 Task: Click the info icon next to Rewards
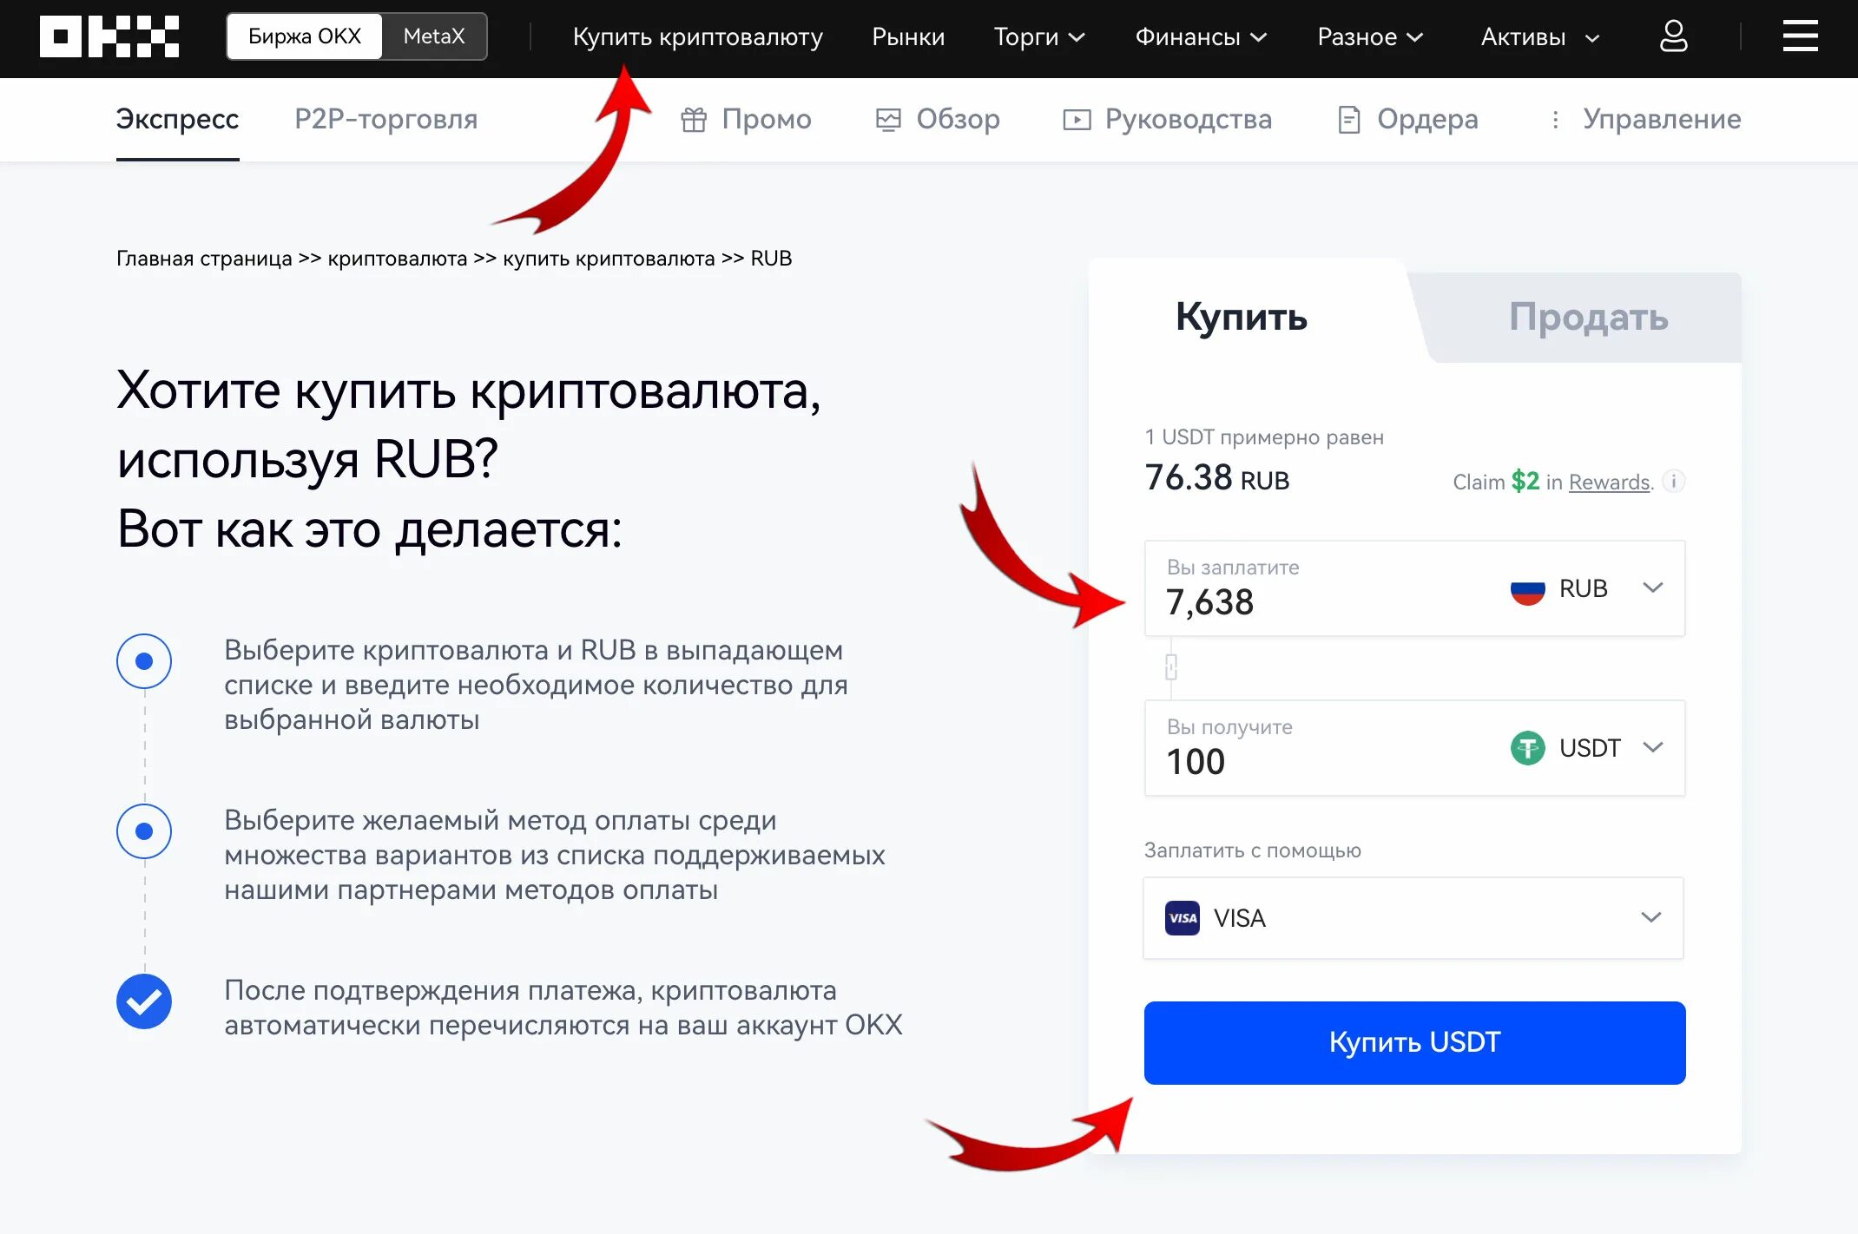1673,481
